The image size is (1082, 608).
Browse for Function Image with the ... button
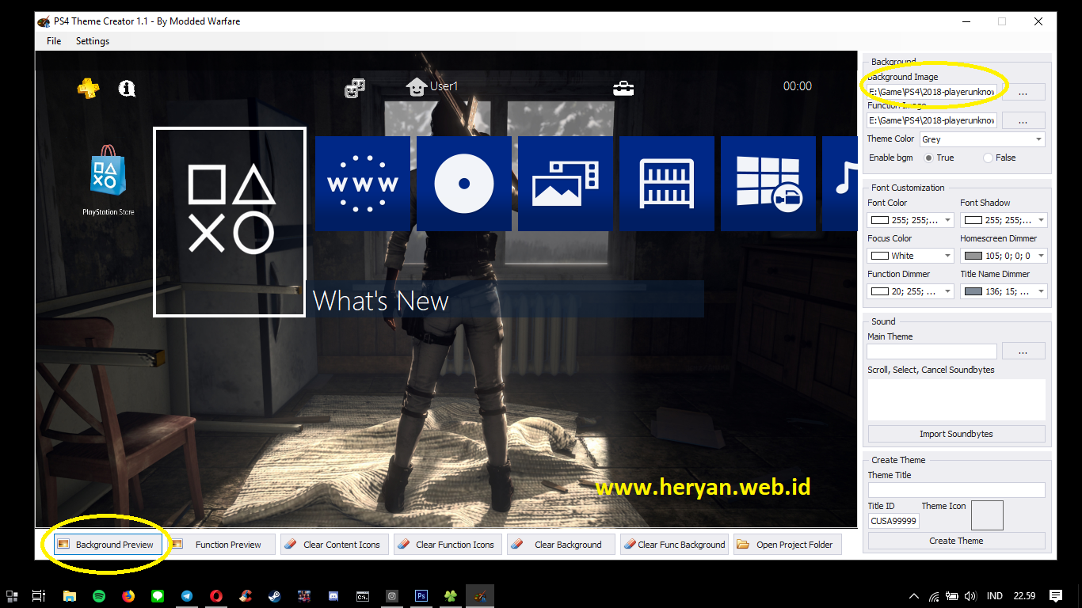pyautogui.click(x=1023, y=120)
